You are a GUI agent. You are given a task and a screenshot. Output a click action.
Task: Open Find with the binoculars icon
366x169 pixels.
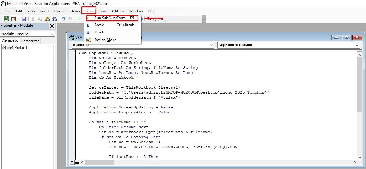[x=54, y=19]
